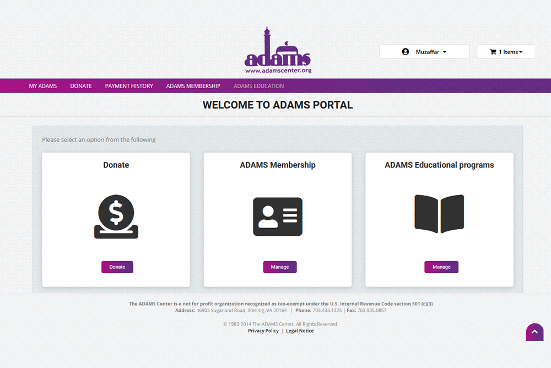
Task: Click the purple Donate button
Action: 117,267
